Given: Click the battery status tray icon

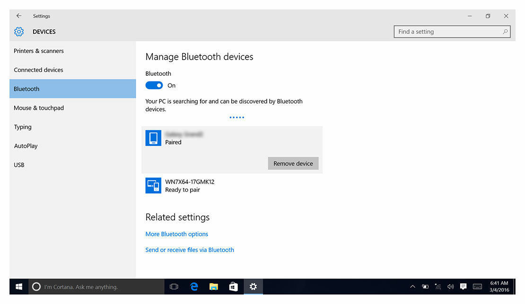Looking at the screenshot, I should [x=425, y=286].
